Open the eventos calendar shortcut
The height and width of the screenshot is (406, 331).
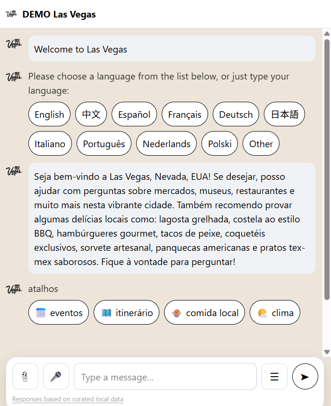(x=59, y=313)
